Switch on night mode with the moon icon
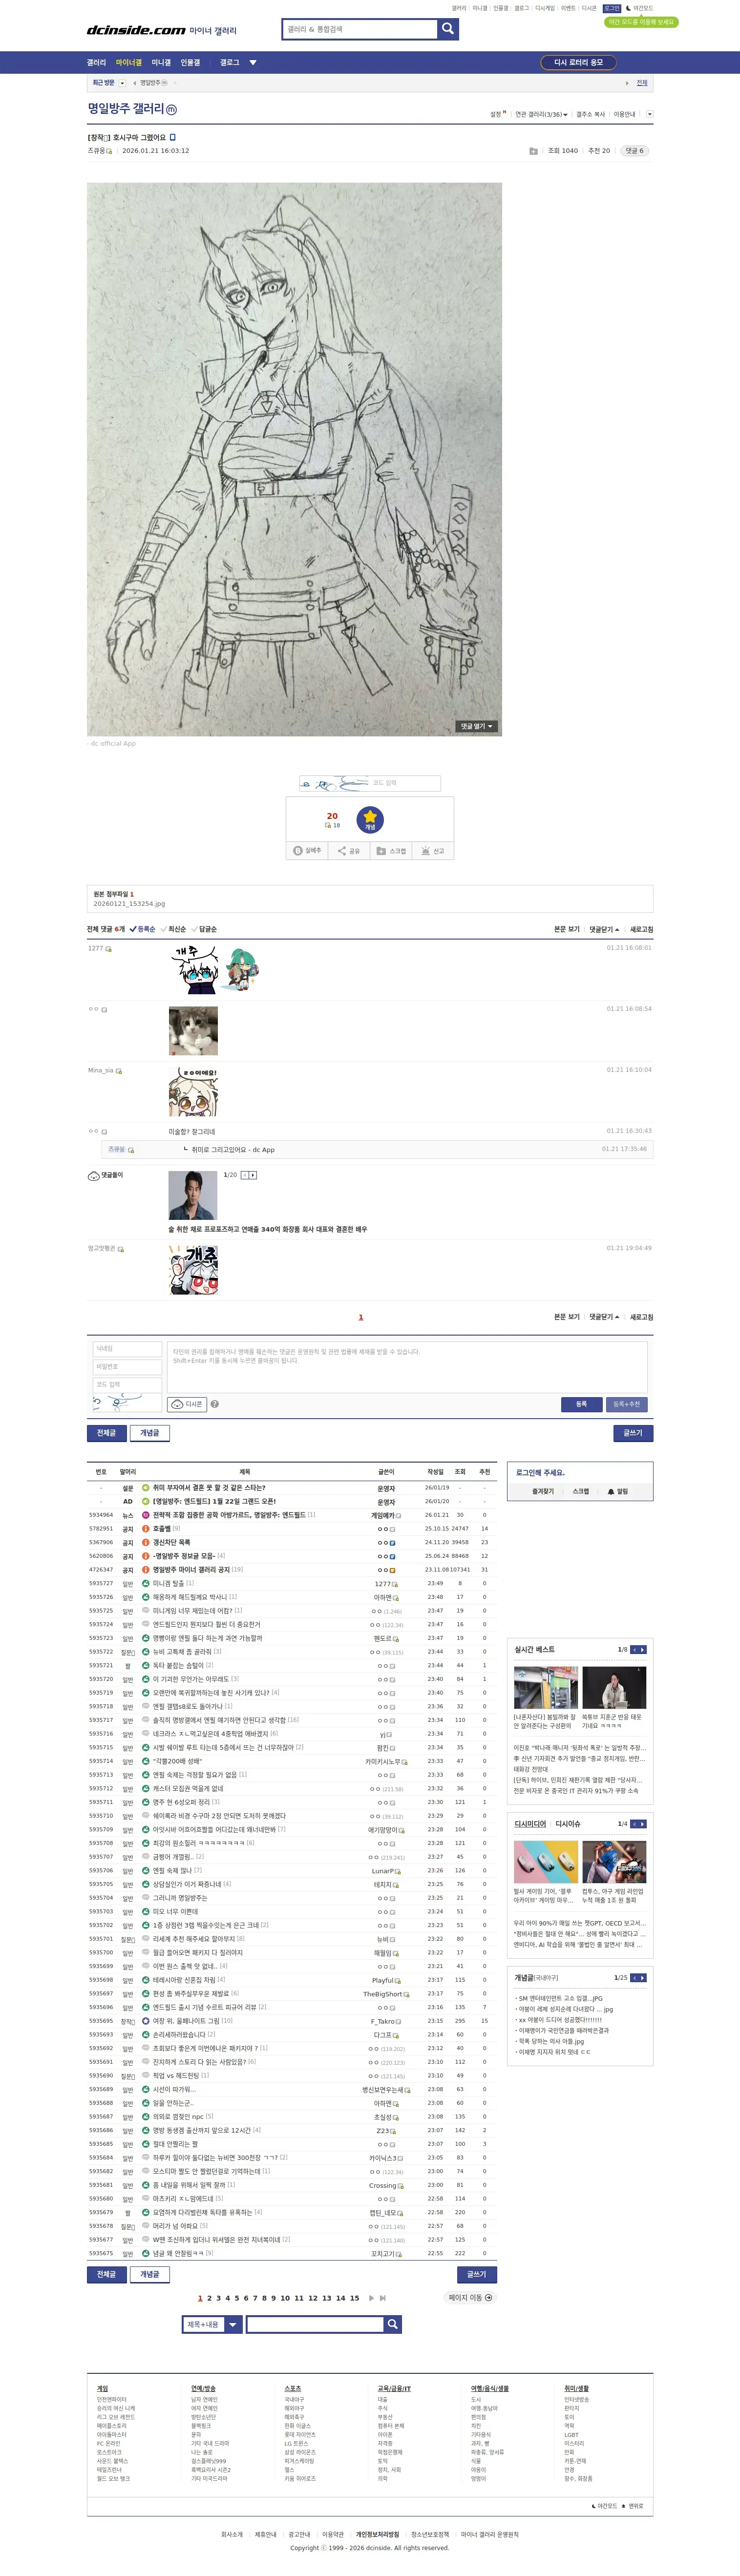The width and height of the screenshot is (740, 2576). click(x=639, y=8)
